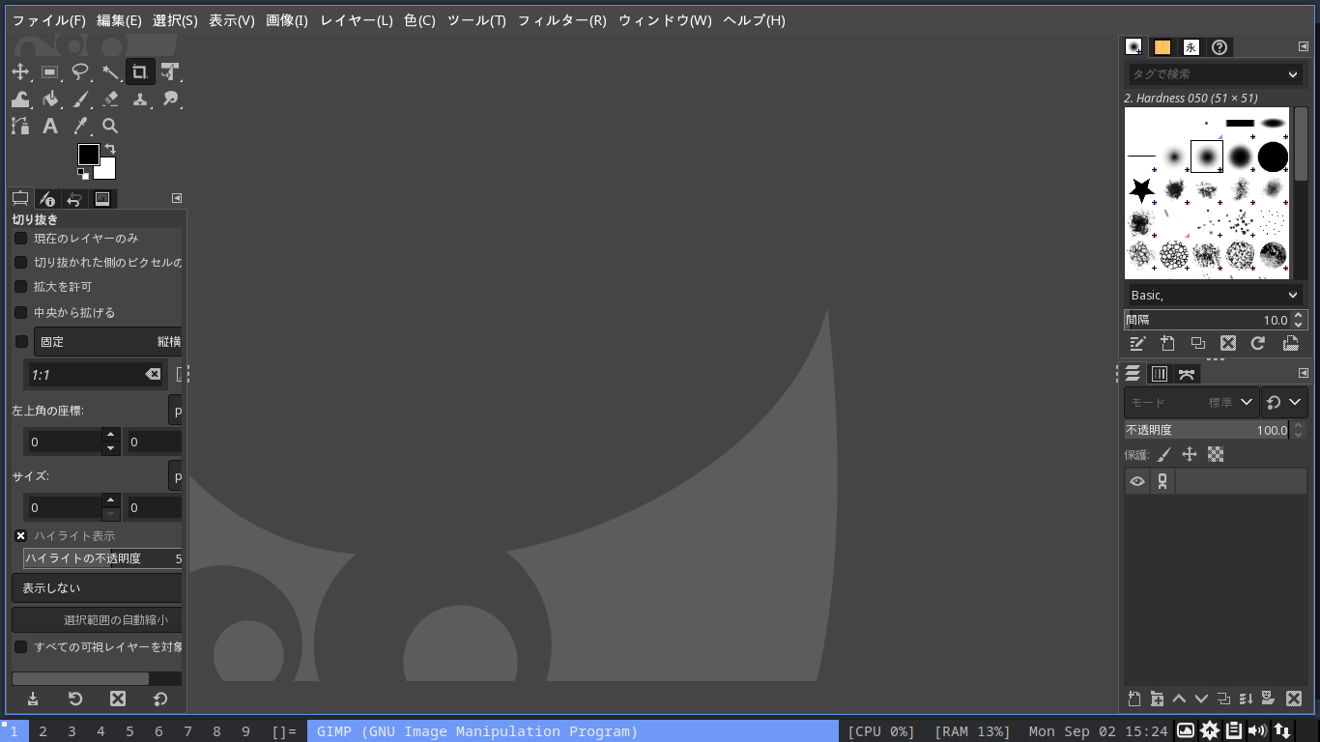Enable the 拡大を許可 checkbox

[x=20, y=286]
